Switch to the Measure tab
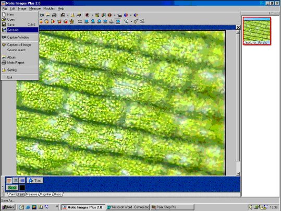The height and width of the screenshot is (211, 281). coord(31,194)
